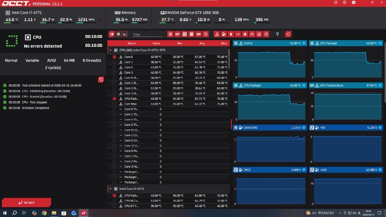Filter sensors by motherboard icon

(184, 34)
